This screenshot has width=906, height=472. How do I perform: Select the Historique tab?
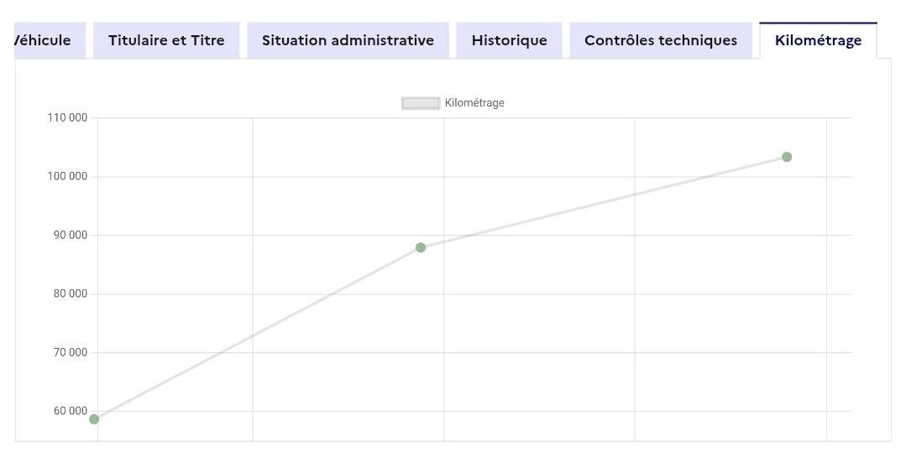tap(509, 40)
